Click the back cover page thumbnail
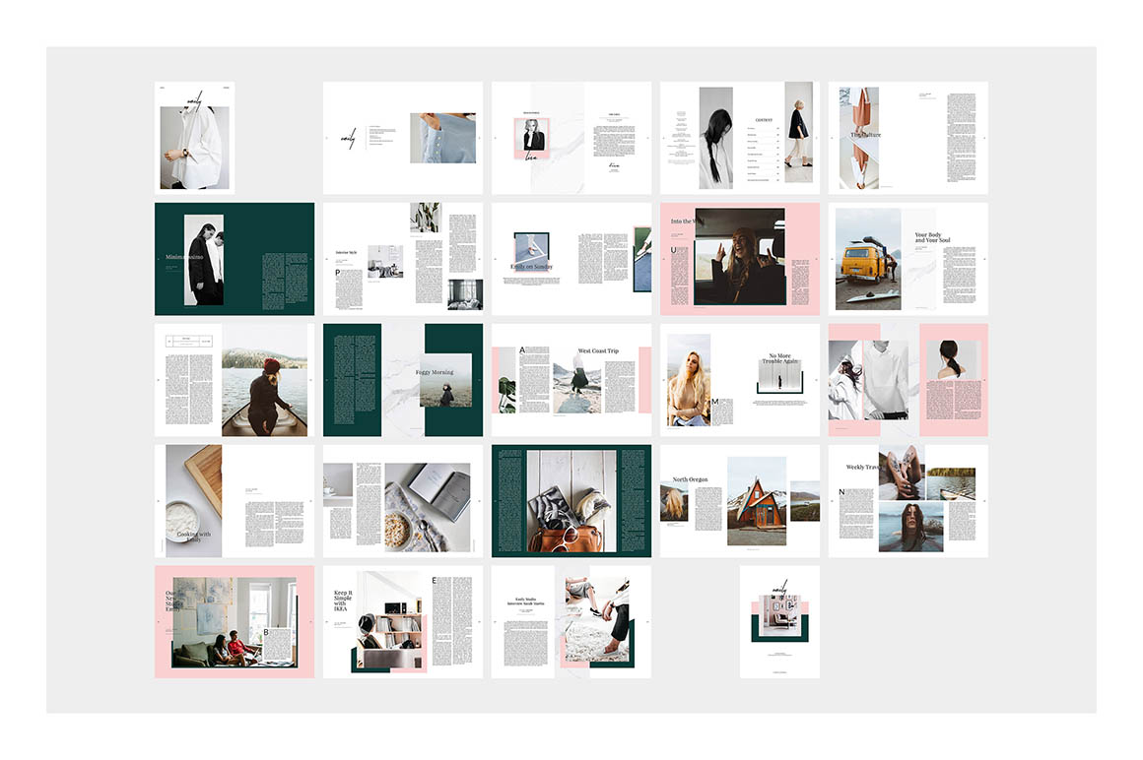1143x760 pixels. click(x=779, y=621)
